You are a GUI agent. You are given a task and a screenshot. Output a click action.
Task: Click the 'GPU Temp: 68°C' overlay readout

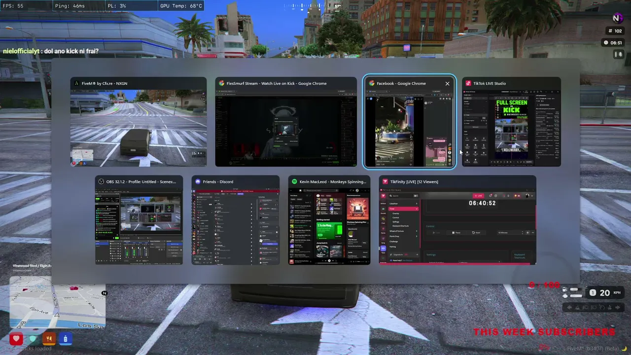click(181, 6)
